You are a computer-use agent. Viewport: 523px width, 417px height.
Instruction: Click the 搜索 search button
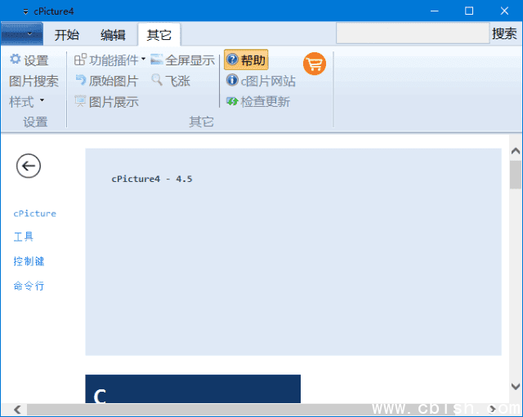[x=504, y=33]
